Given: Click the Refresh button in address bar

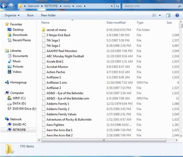Looking at the screenshot, I should [x=117, y=6].
